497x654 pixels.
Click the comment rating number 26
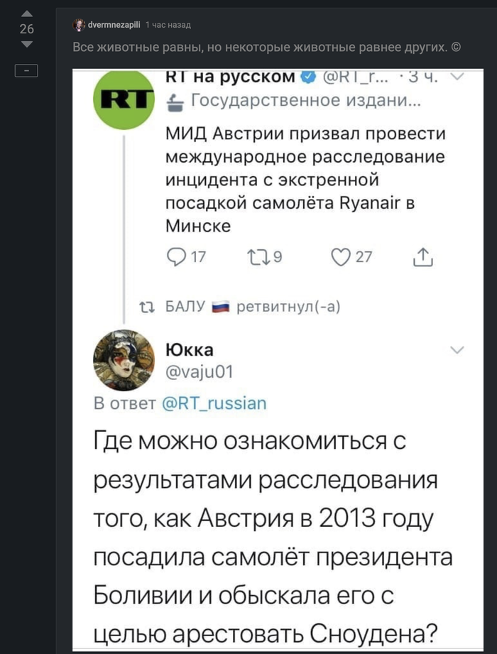[27, 29]
